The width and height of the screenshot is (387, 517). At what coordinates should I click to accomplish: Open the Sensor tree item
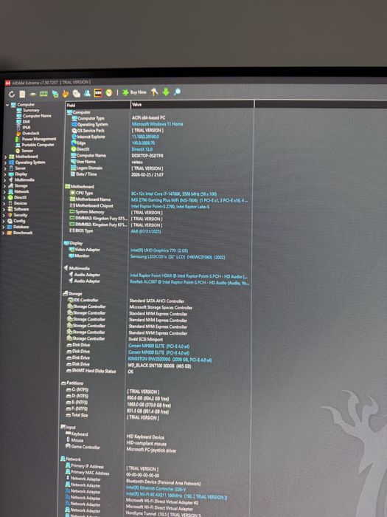[27, 151]
